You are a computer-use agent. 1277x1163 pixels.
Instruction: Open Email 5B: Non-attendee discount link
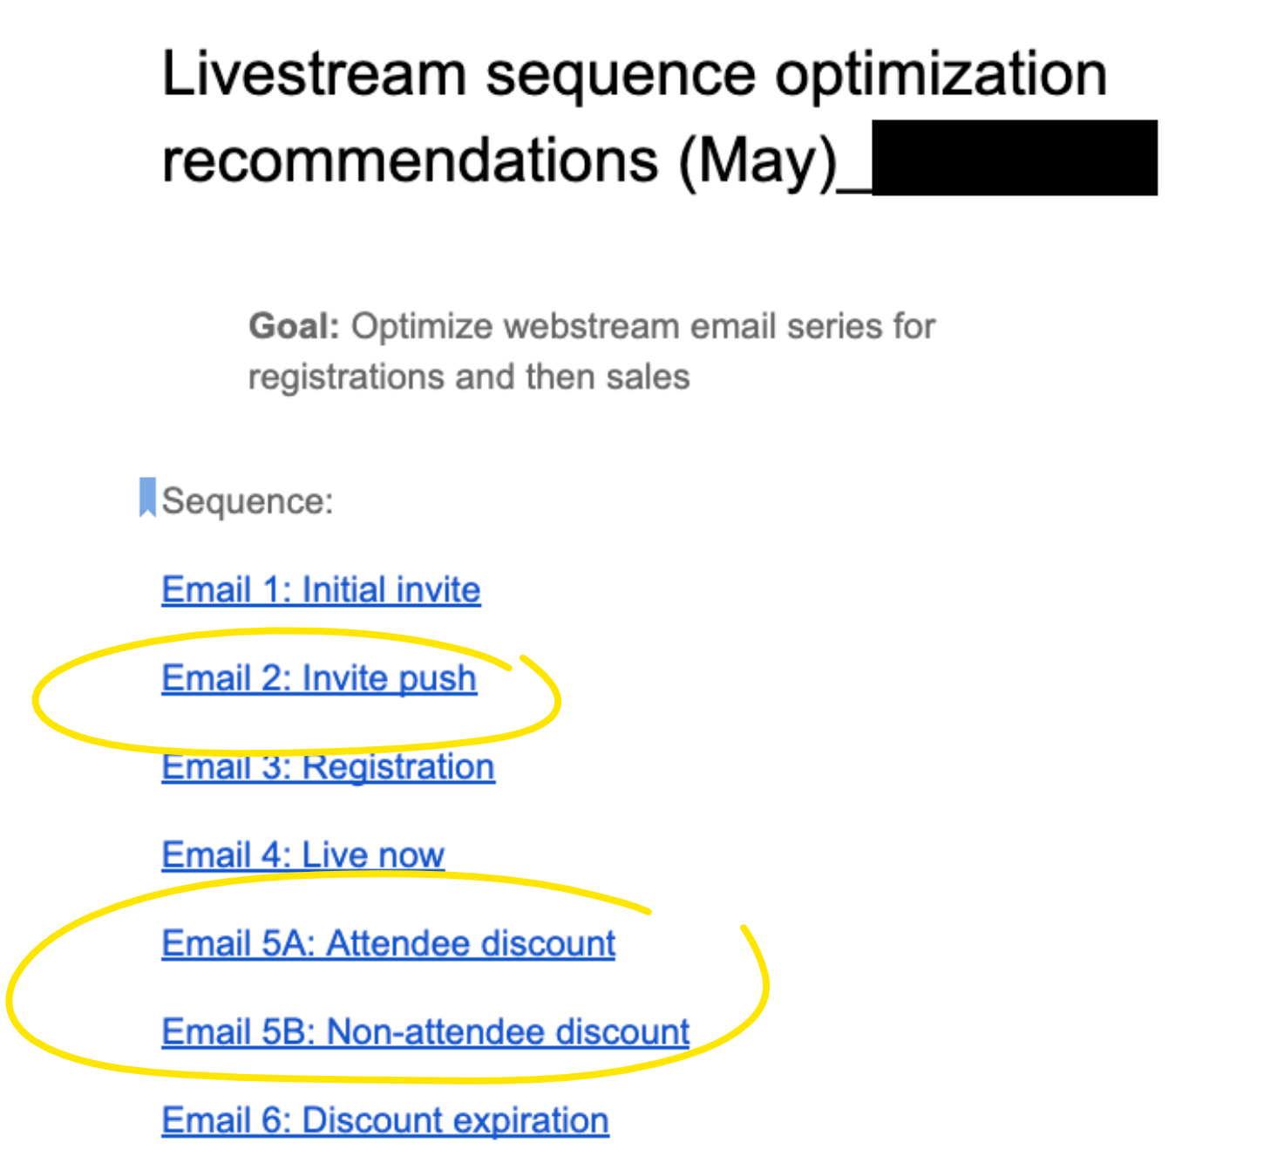click(425, 1032)
